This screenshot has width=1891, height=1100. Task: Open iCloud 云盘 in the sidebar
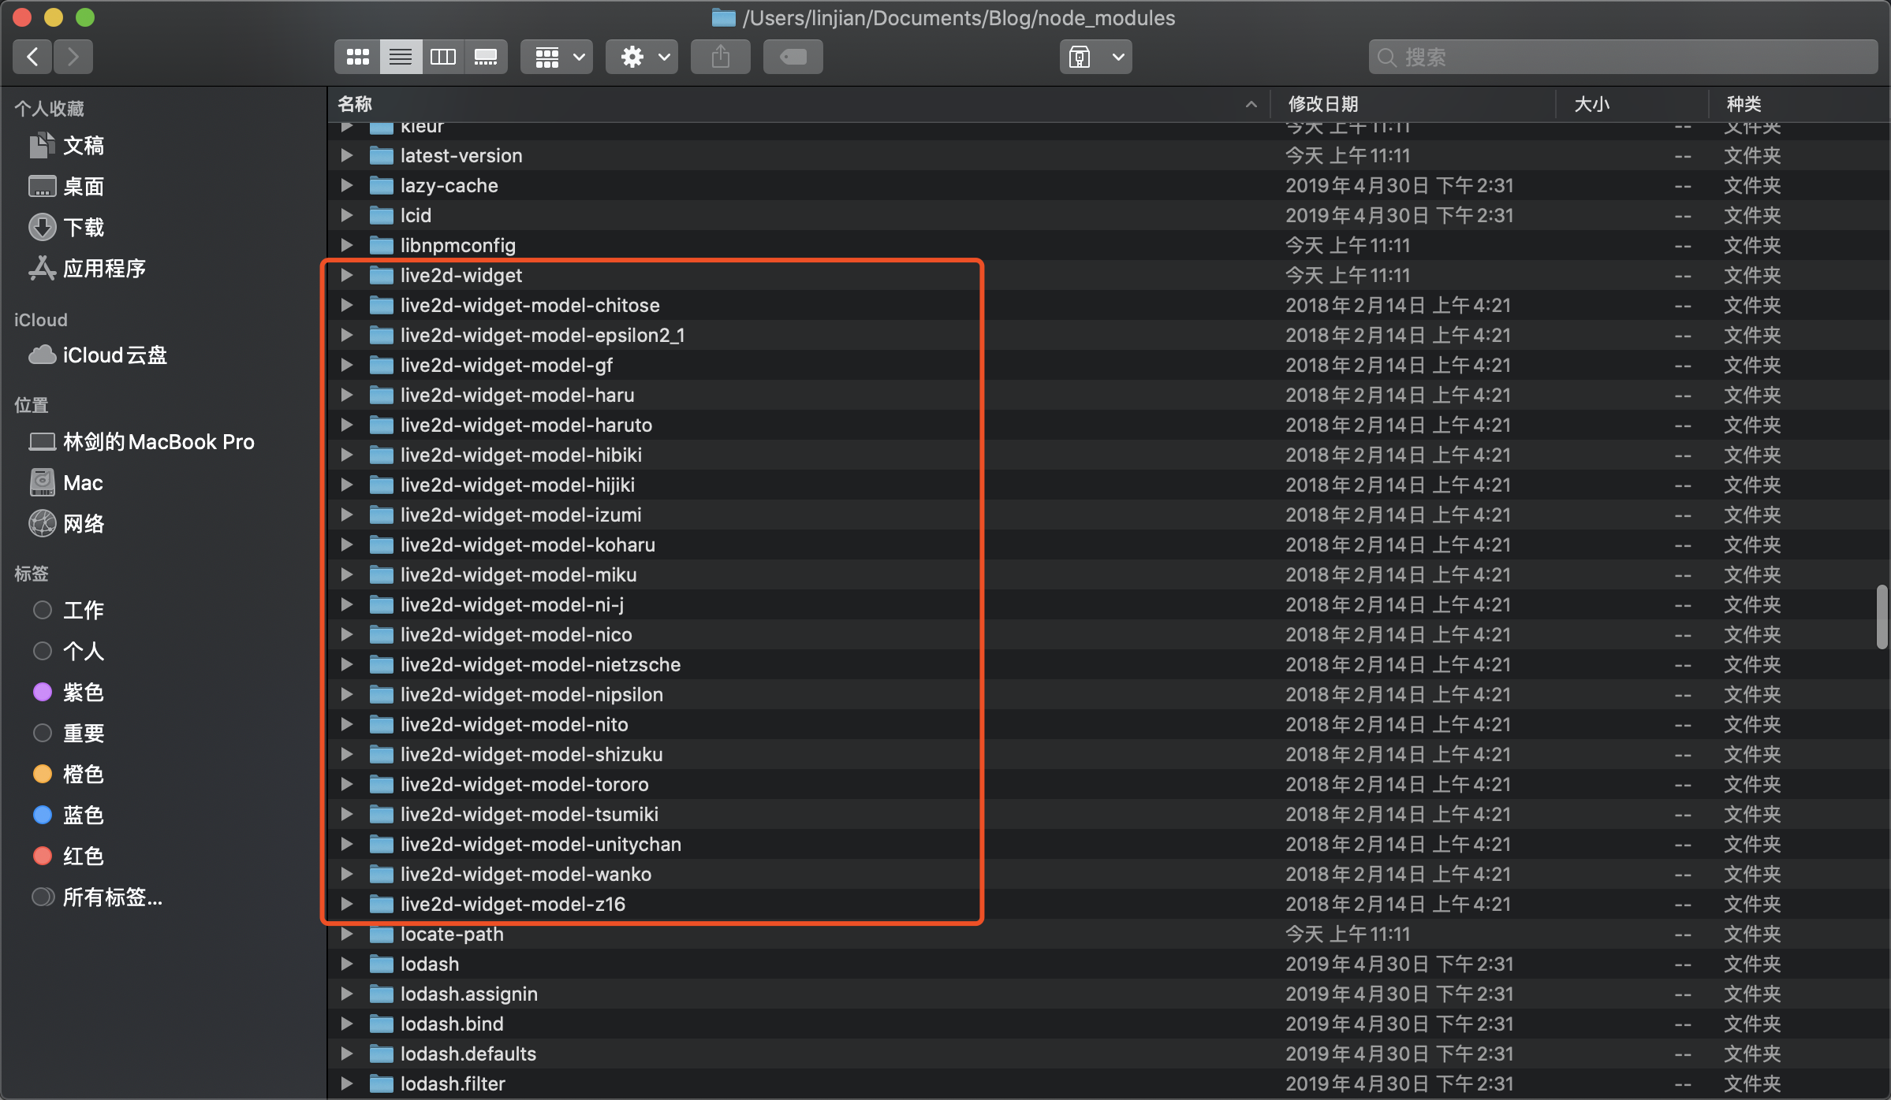tap(98, 355)
